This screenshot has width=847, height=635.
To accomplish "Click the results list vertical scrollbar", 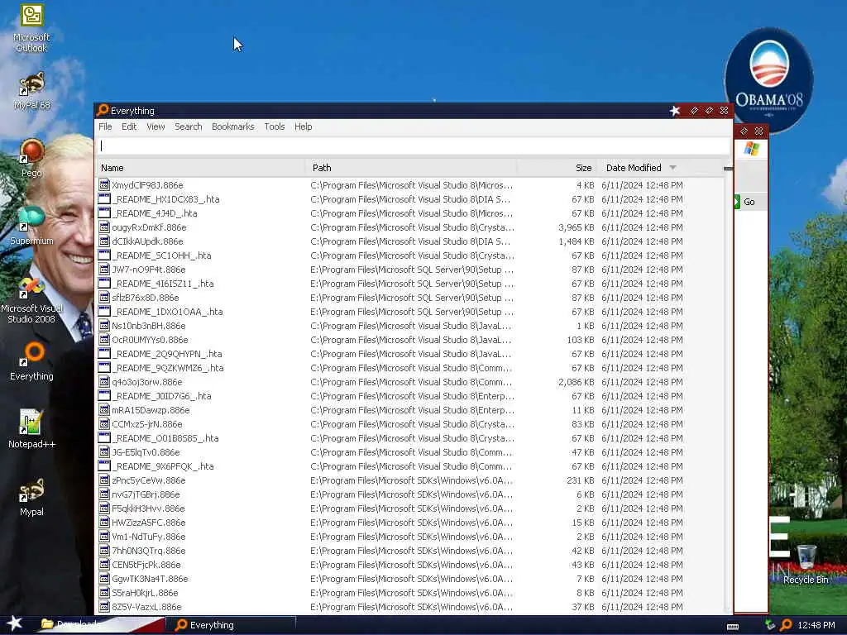I will tap(728, 394).
